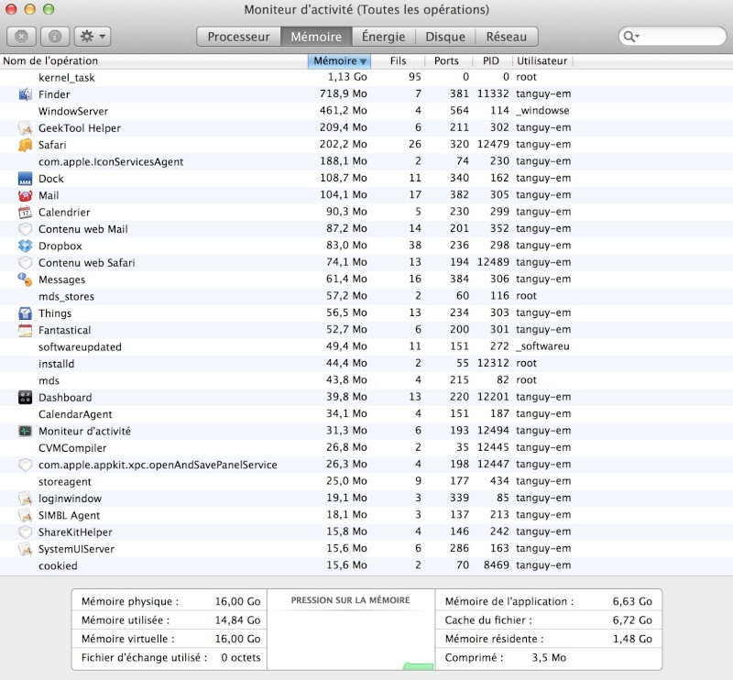733x680 pixels.
Task: Click the process info toolbar button
Action: point(55,37)
